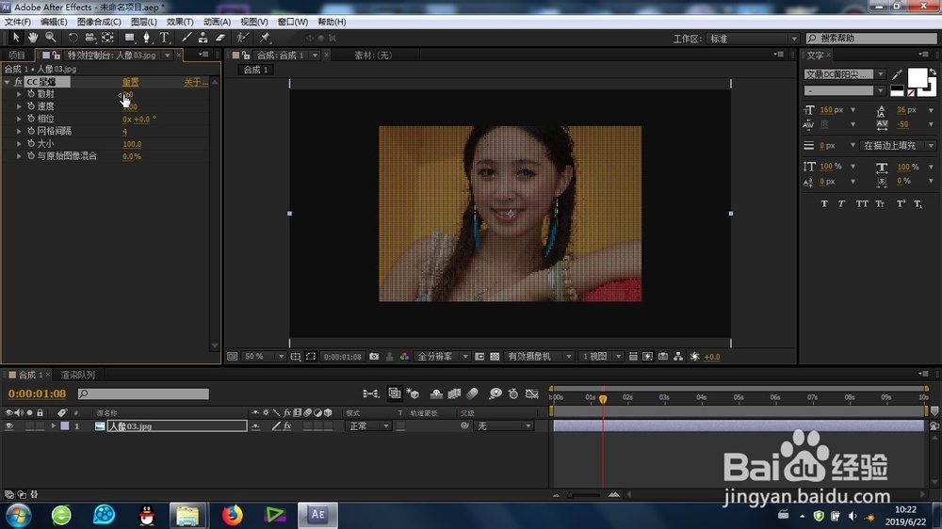942x529 pixels.
Task: Open the 图像合成(C) menu
Action: [99, 22]
